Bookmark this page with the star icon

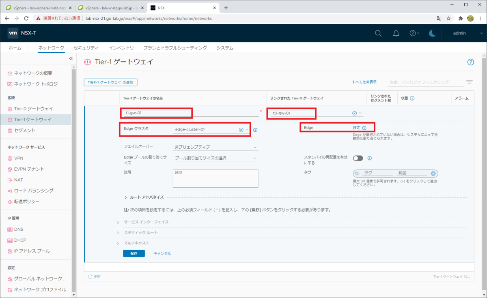click(x=449, y=18)
